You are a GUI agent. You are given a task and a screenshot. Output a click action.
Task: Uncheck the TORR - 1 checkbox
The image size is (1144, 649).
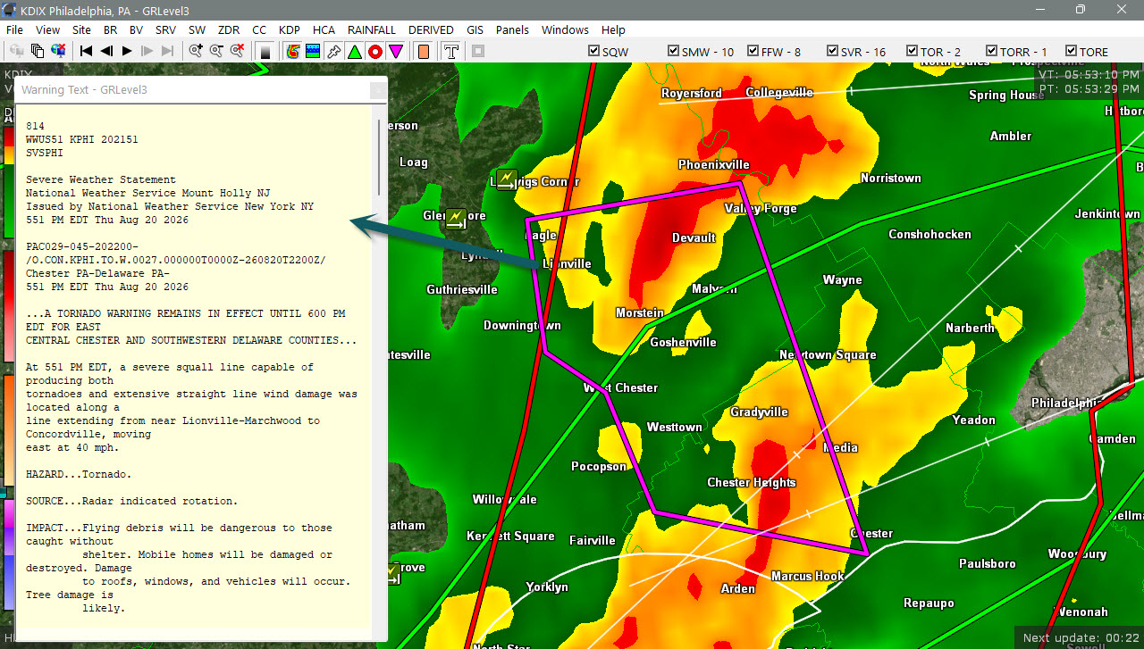[x=991, y=51]
